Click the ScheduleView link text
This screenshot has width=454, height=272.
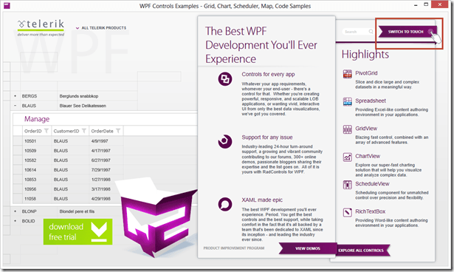point(372,183)
